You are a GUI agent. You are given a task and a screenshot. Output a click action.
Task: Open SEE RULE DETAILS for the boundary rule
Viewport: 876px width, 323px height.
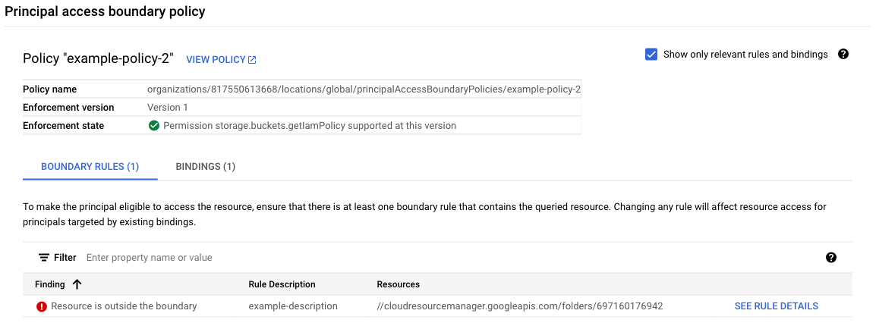click(x=776, y=306)
